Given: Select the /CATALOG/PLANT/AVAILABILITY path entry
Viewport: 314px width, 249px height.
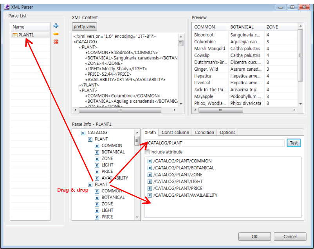Looking at the screenshot, I should pyautogui.click(x=185, y=195).
